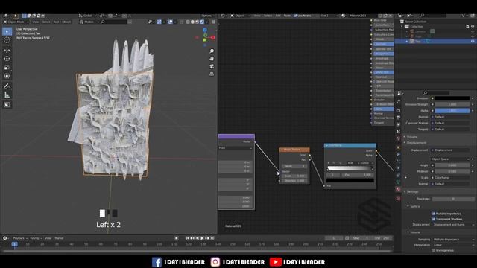477x268 pixels.
Task: Jump to timeline start frame
Action: (187, 238)
